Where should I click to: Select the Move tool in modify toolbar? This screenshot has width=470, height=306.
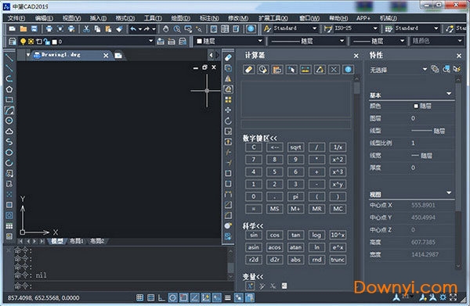point(228,110)
